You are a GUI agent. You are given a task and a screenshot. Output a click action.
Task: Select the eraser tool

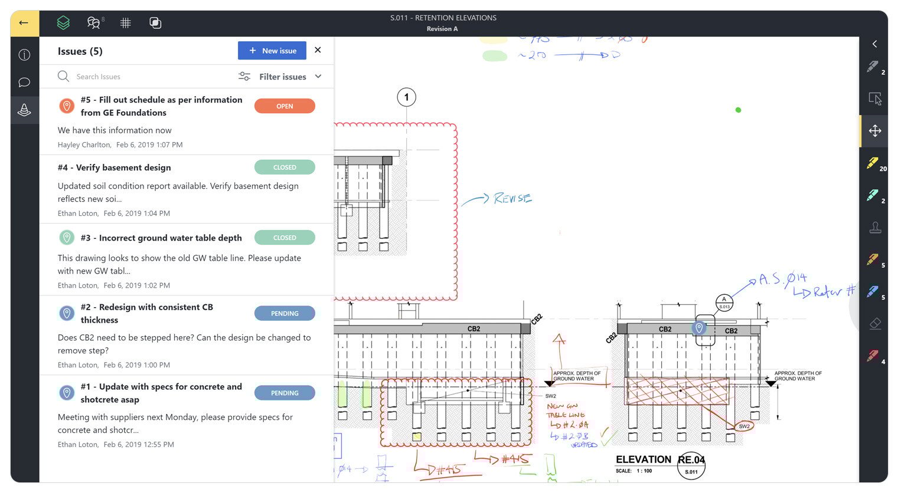point(876,323)
